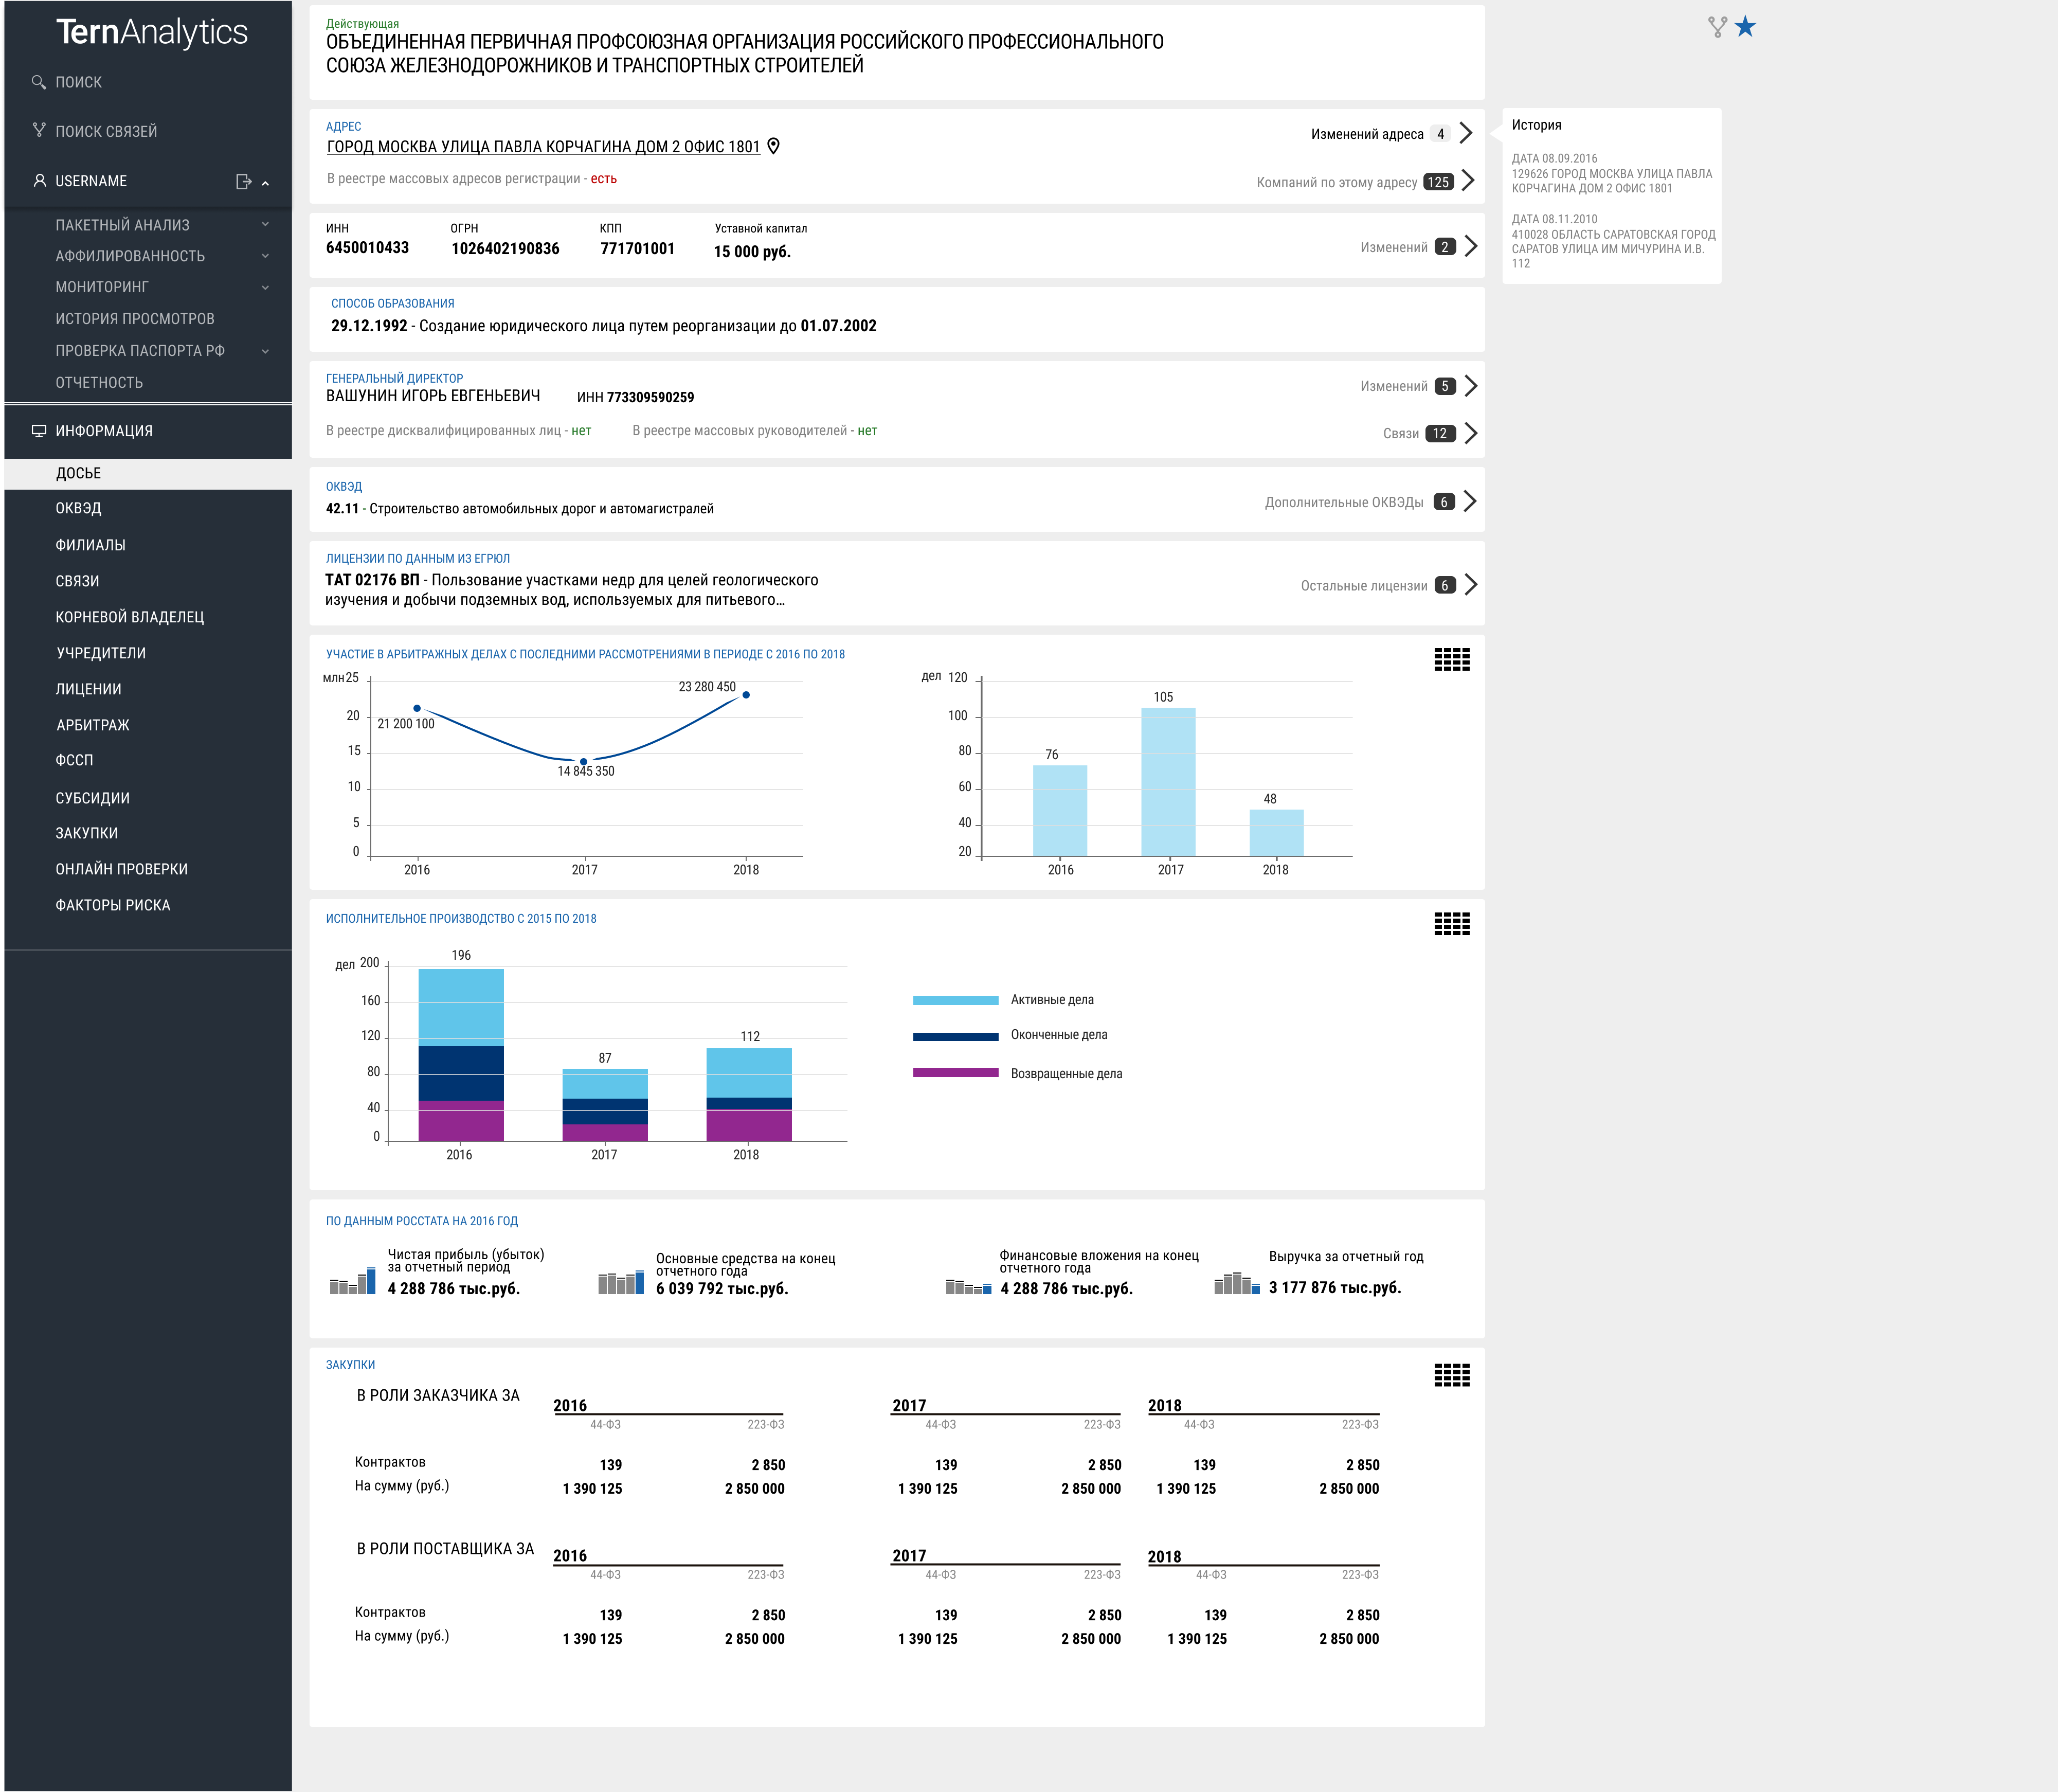Select ДОСЬЕ in sidebar
This screenshot has height=1792, width=2058.
(148, 473)
